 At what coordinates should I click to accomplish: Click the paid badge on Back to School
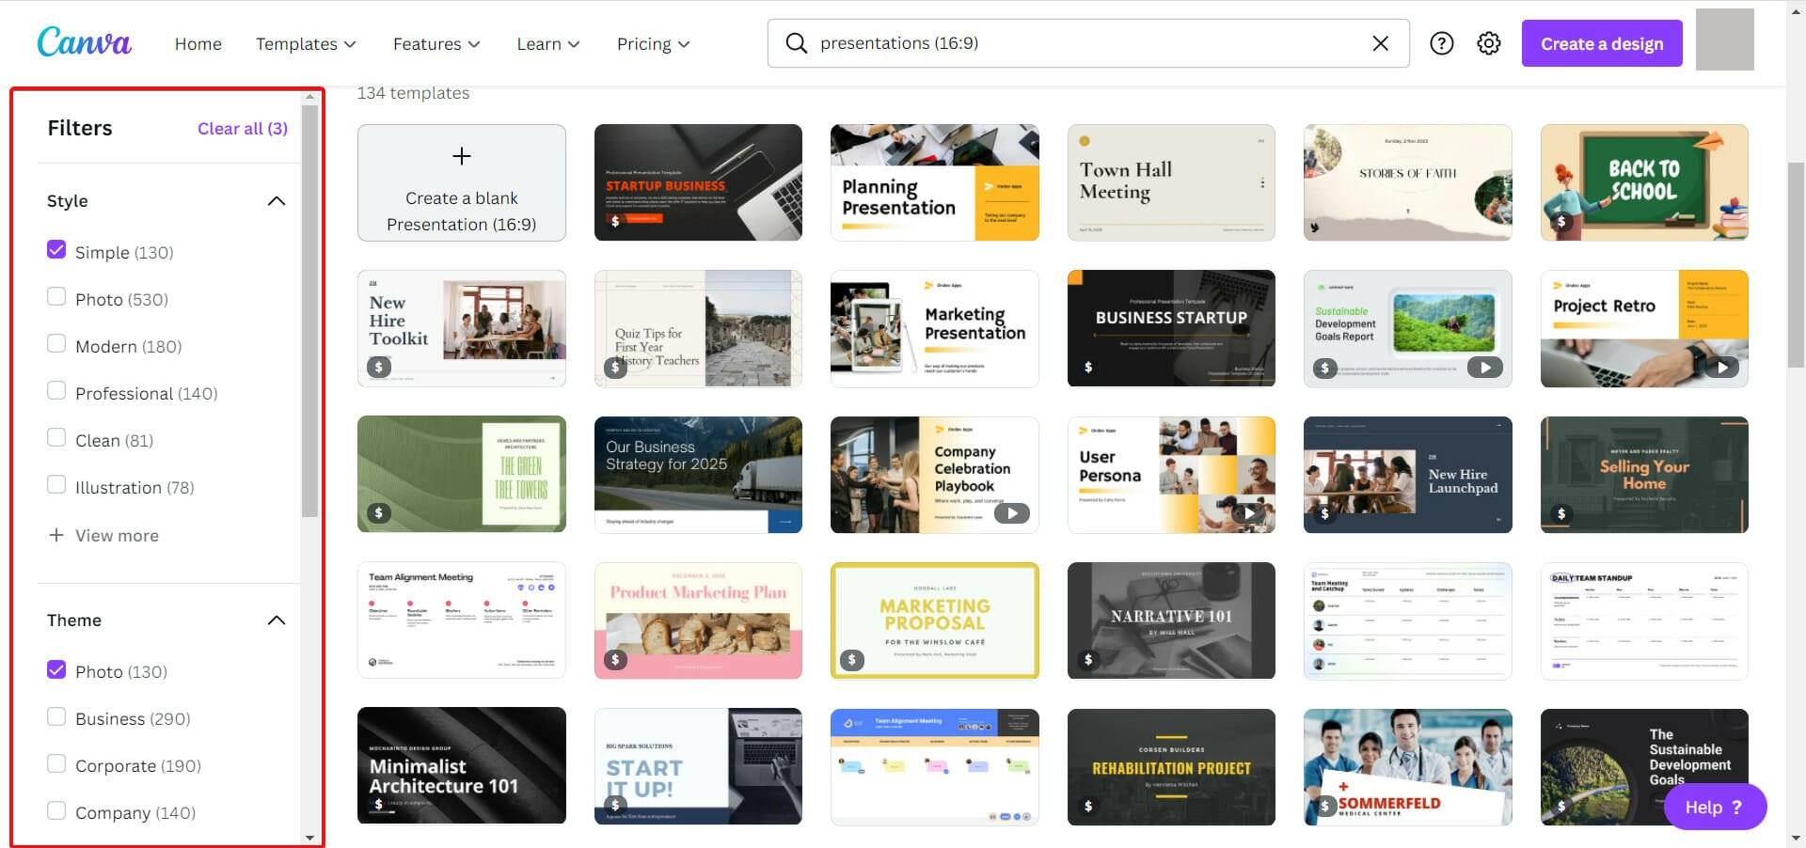1561,222
